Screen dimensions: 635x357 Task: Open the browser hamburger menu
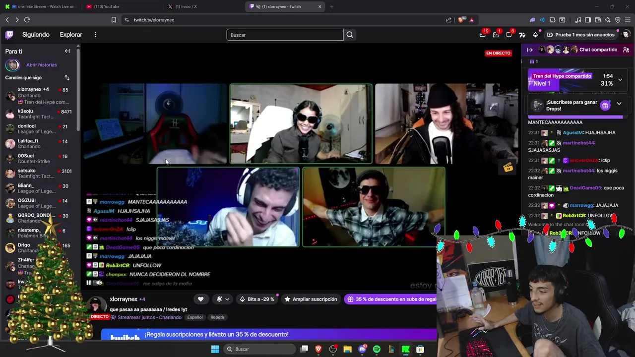point(628,20)
